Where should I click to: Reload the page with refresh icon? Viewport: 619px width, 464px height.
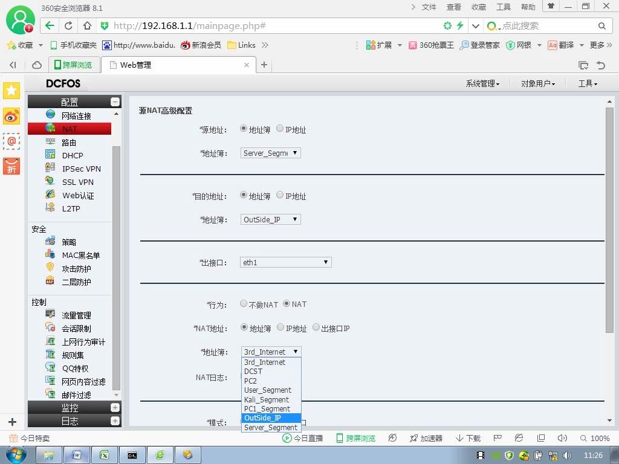point(68,25)
